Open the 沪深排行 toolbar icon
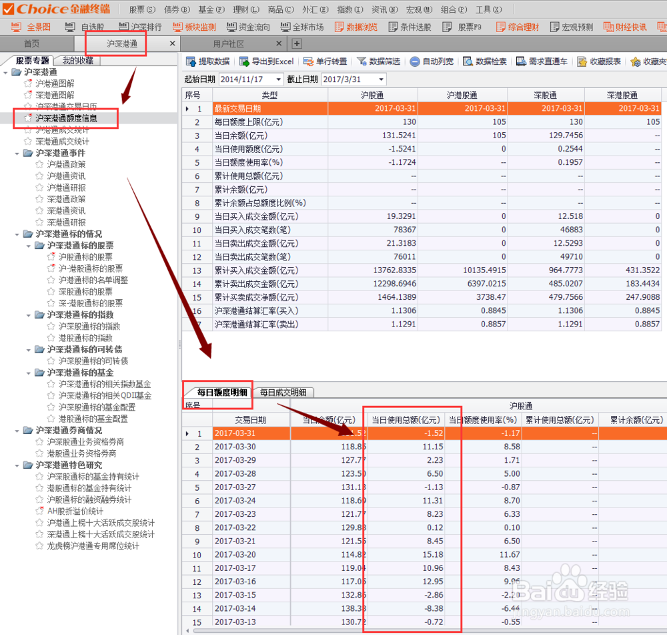The width and height of the screenshot is (667, 635). pos(124,27)
